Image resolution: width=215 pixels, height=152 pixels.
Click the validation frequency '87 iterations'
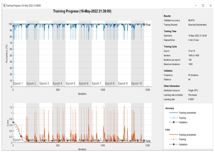click(x=193, y=75)
